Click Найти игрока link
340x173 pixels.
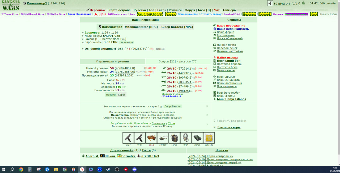(227, 58)
